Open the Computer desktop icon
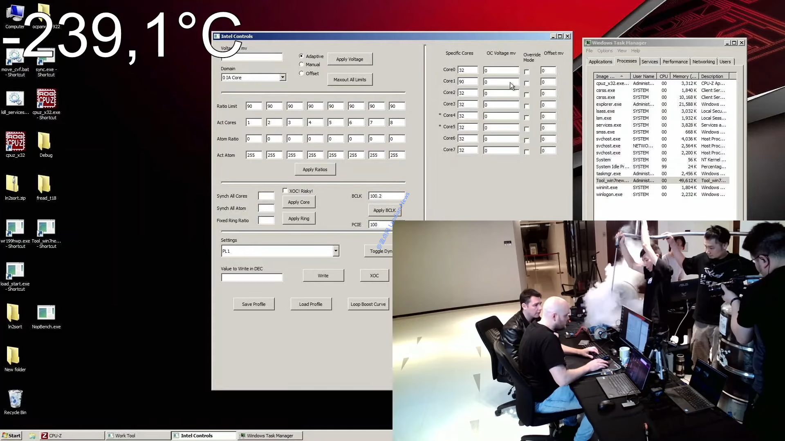 pyautogui.click(x=15, y=16)
